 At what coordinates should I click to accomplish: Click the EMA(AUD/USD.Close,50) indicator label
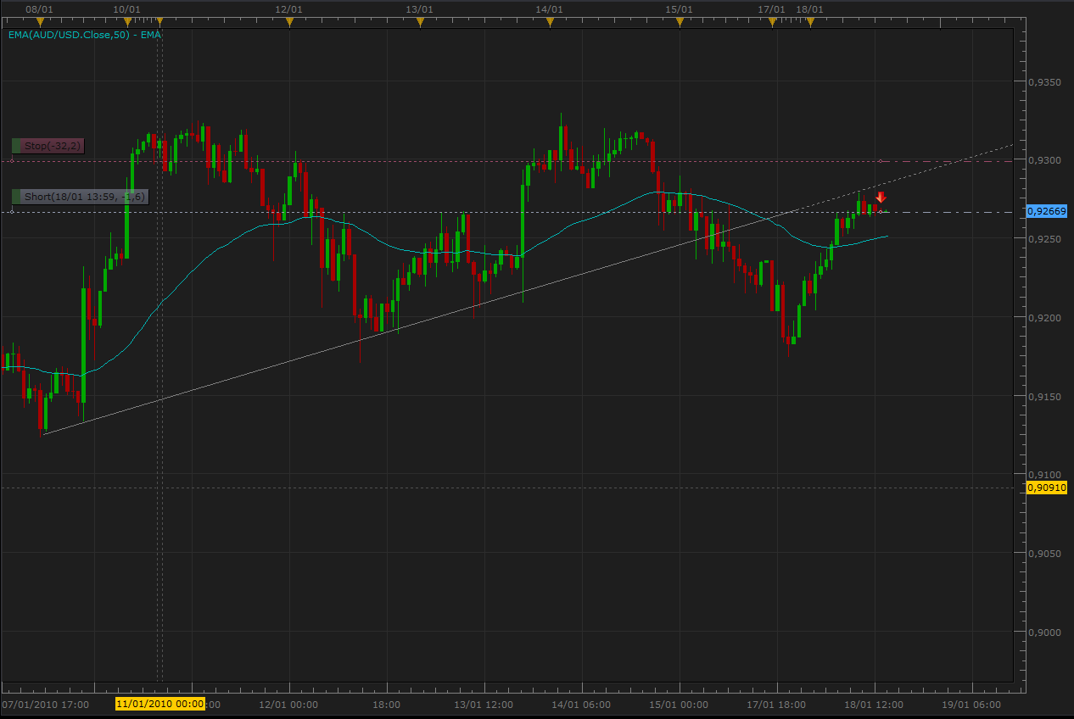pyautogui.click(x=85, y=35)
